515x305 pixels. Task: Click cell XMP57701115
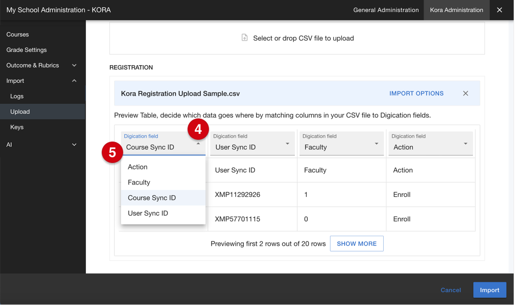[x=252, y=219]
